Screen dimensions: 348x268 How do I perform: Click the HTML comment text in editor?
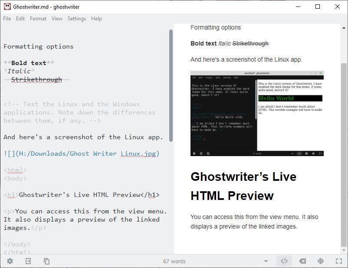[79, 112]
